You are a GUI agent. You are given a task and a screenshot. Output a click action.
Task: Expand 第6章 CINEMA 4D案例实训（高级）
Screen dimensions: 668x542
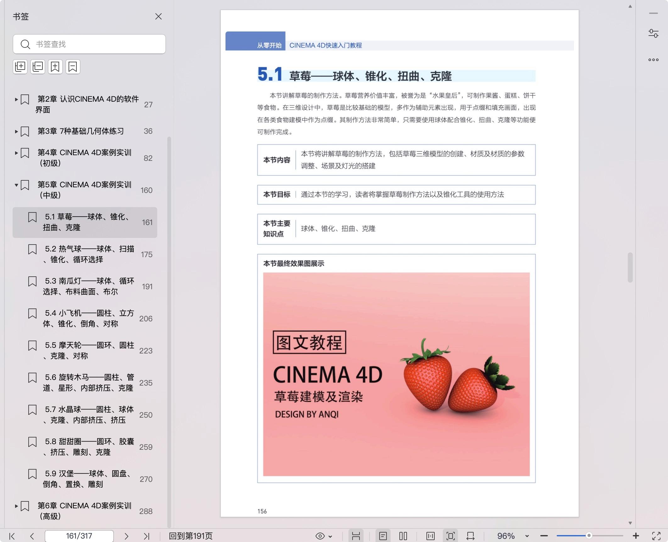click(16, 506)
